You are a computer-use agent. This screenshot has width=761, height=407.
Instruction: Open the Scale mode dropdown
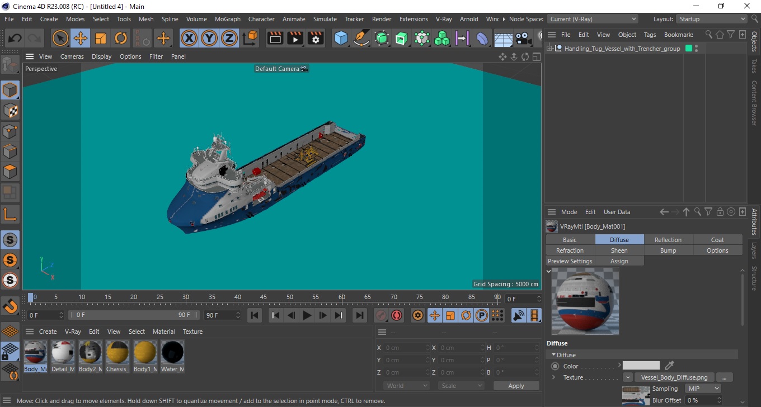(461, 386)
